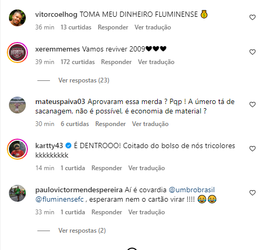Open paulovictormendespereira username profile link
Screen dimensions: 262x250
(79, 190)
